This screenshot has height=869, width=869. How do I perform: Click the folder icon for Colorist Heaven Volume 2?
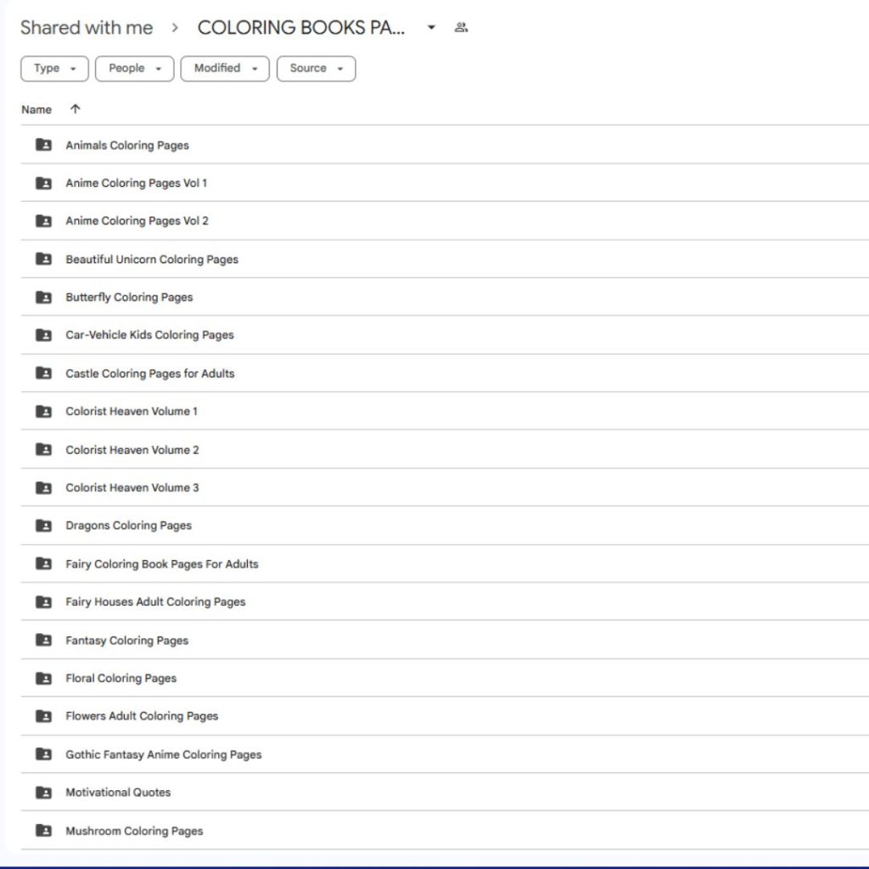[43, 450]
